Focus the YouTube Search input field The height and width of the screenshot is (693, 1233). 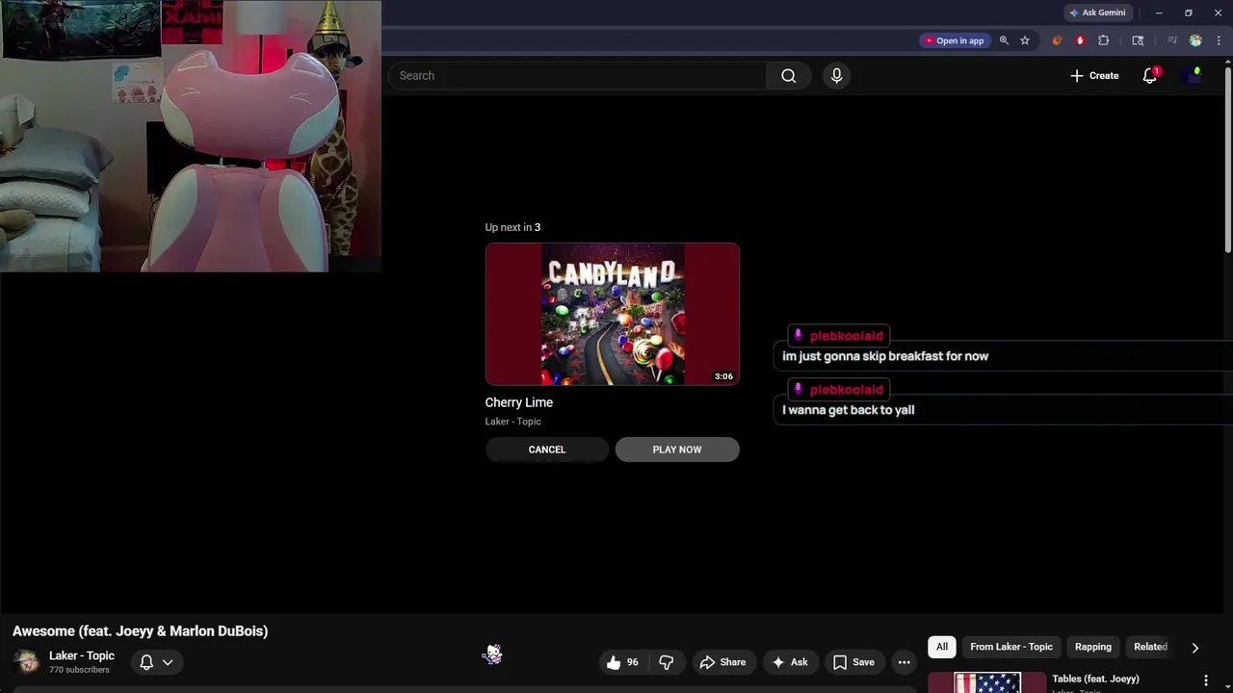(x=577, y=75)
